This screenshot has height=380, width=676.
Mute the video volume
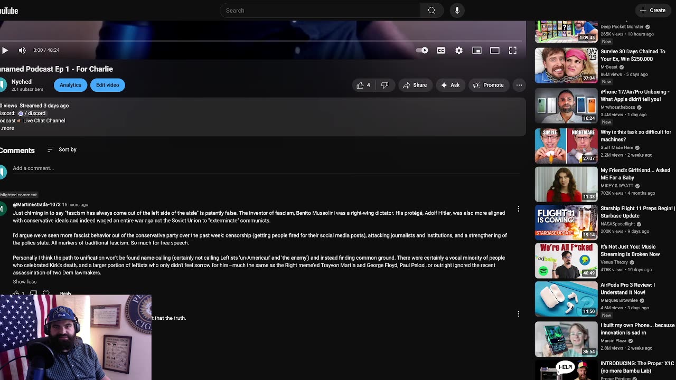point(22,50)
